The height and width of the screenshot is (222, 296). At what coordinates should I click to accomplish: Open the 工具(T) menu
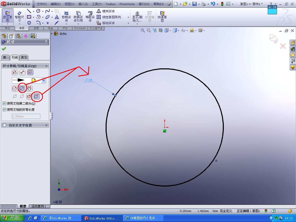click(97, 4)
